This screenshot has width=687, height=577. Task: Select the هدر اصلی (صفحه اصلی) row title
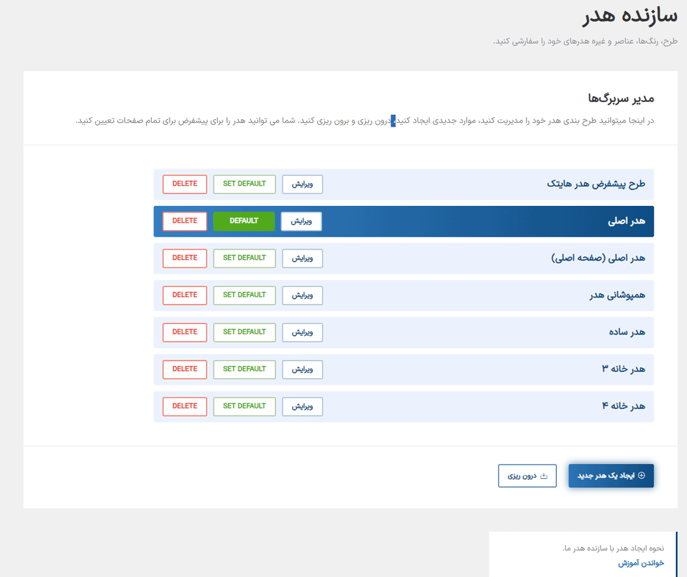(x=598, y=258)
